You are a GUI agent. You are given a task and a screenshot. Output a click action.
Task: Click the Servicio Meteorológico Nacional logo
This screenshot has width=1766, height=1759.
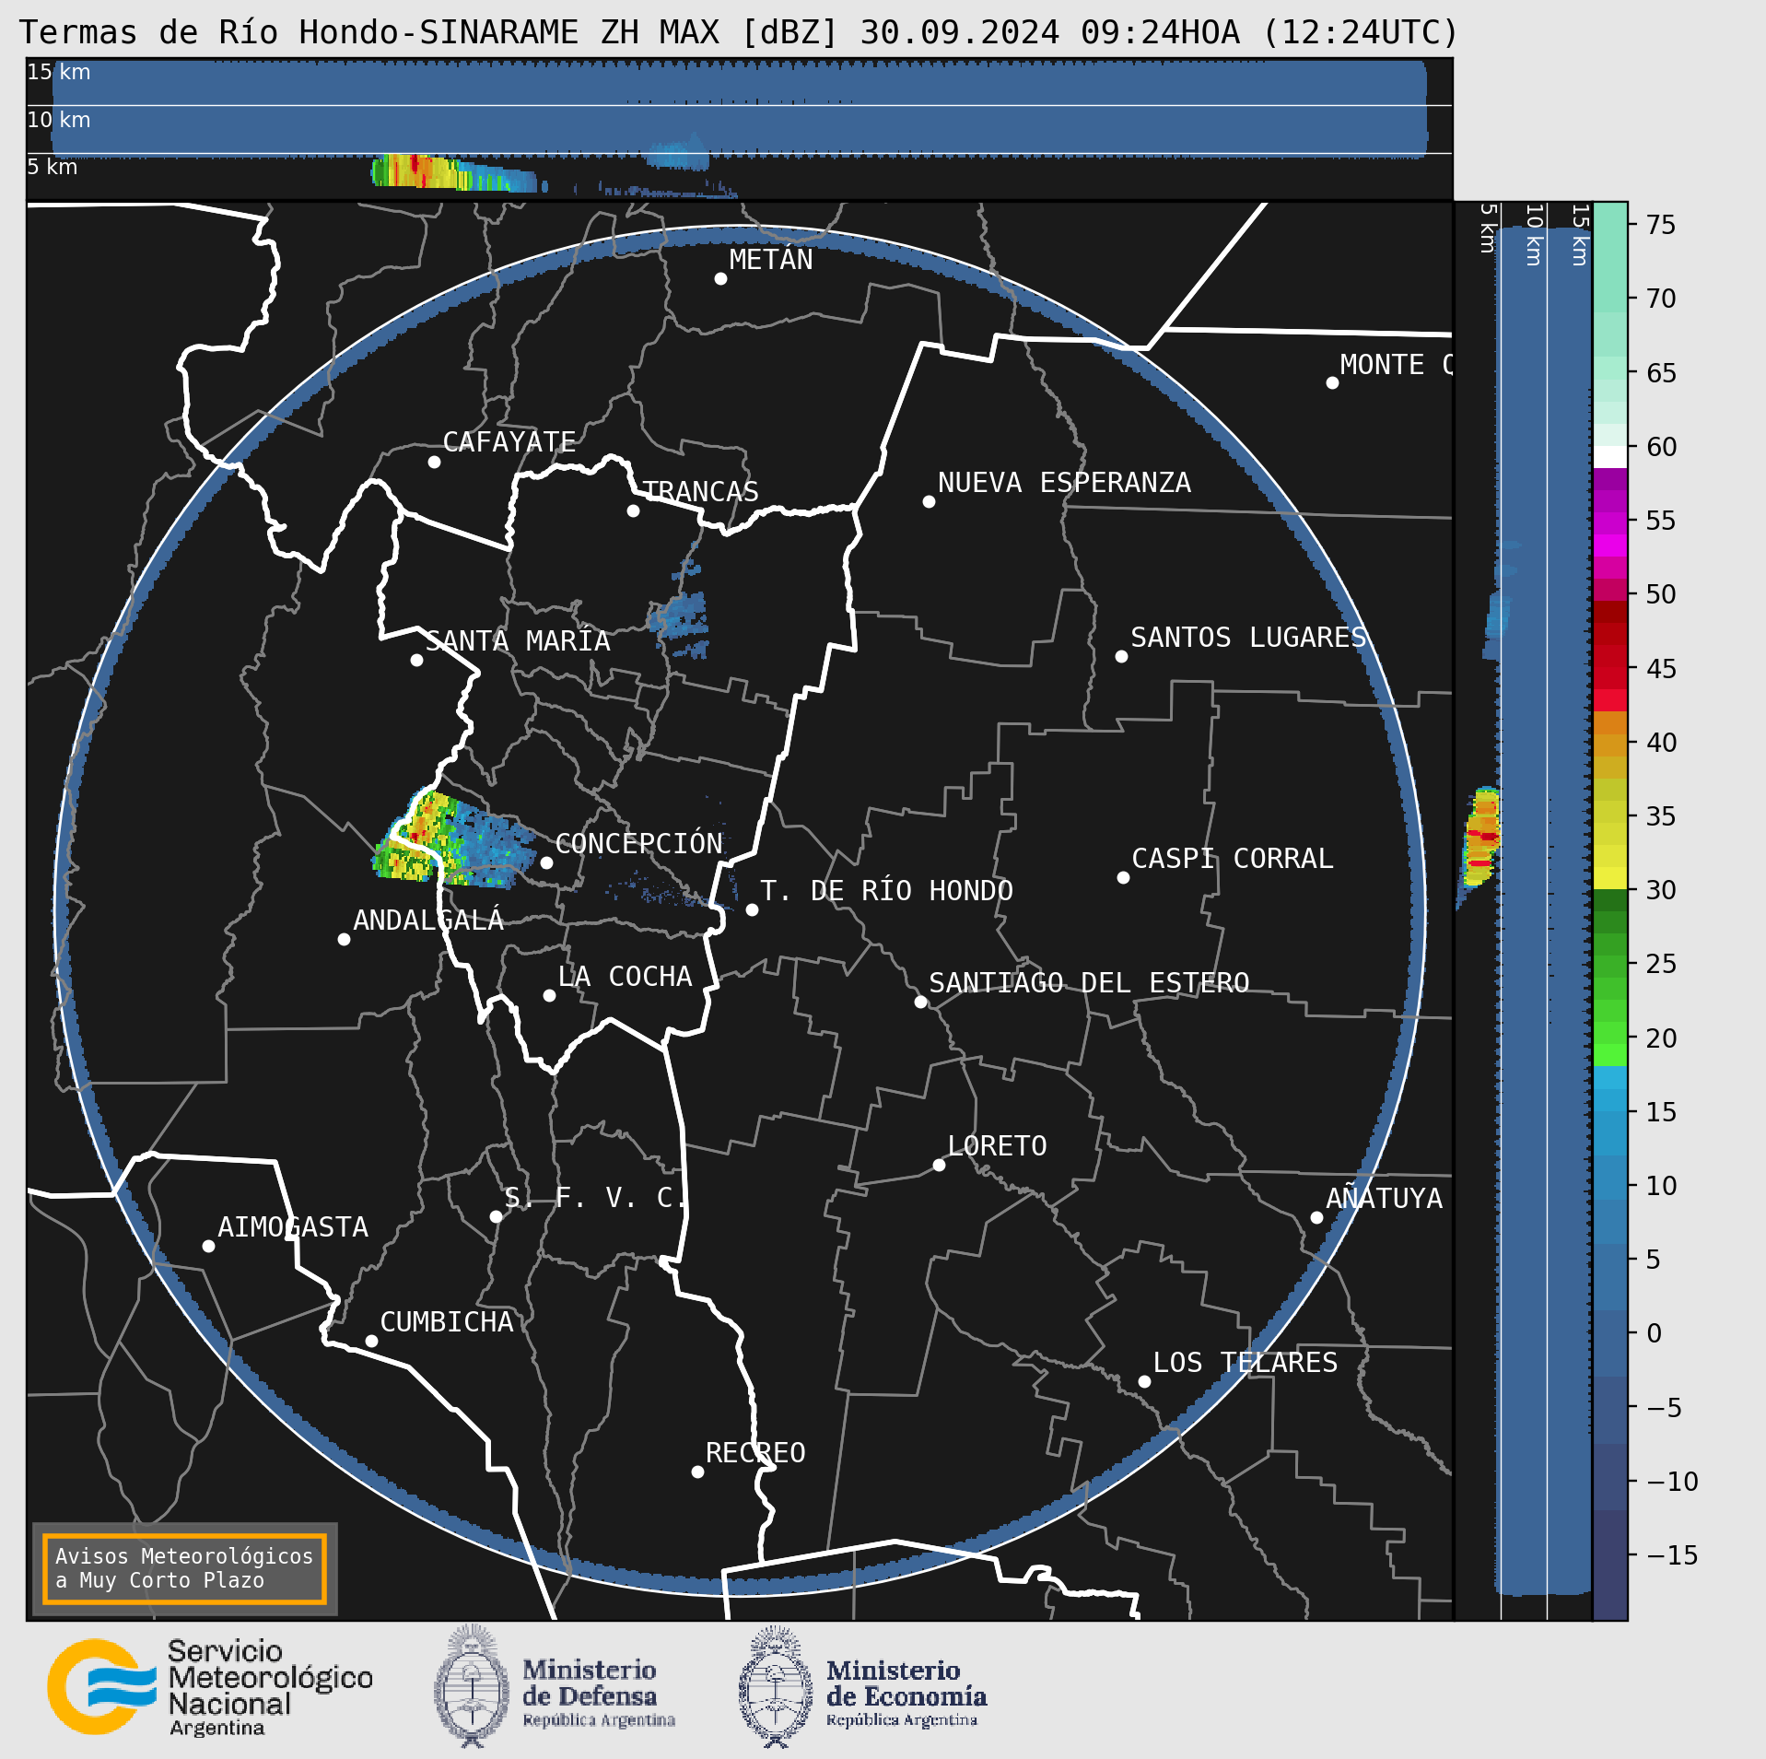(x=210, y=1687)
